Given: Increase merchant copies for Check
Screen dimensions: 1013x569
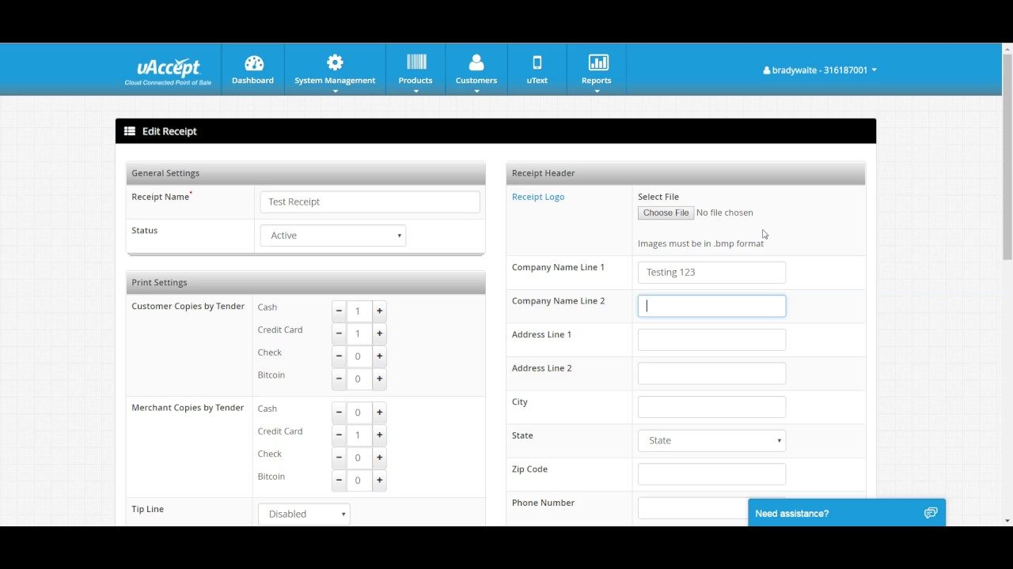Looking at the screenshot, I should (x=379, y=458).
